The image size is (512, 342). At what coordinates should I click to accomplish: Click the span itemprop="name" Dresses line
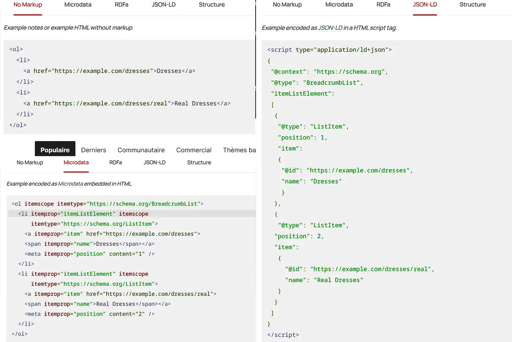(90, 244)
